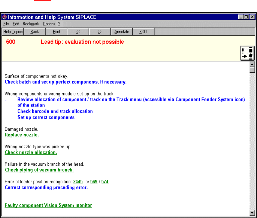
Task: Open Faulty component Vision System monitor link
Action: [x=48, y=205]
